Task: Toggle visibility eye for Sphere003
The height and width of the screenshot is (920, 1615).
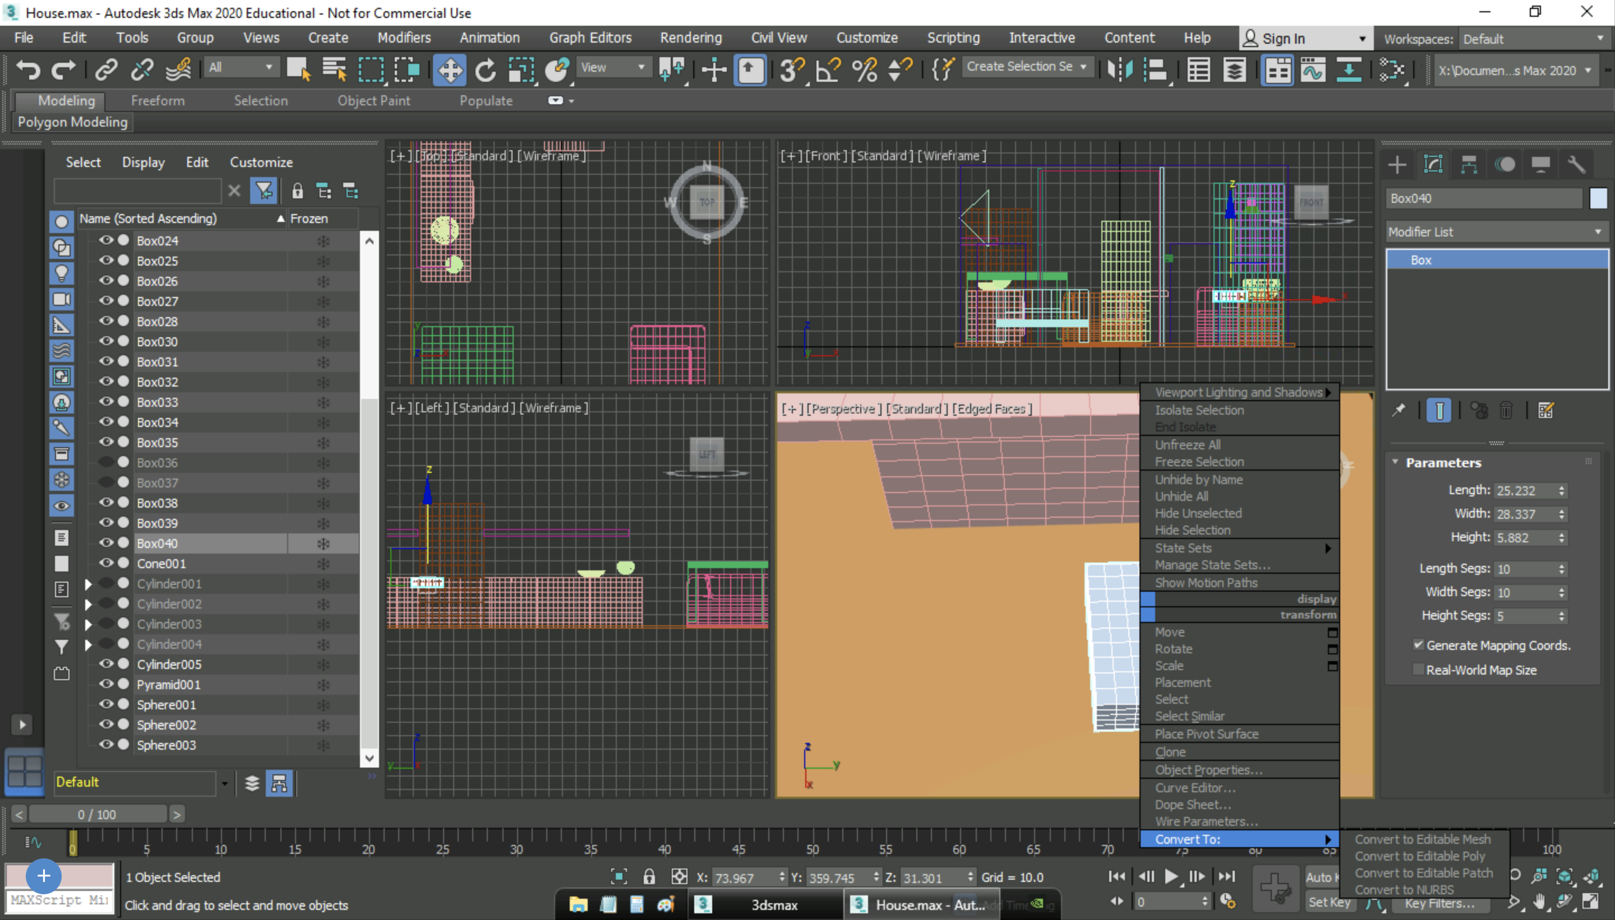Action: click(x=105, y=744)
